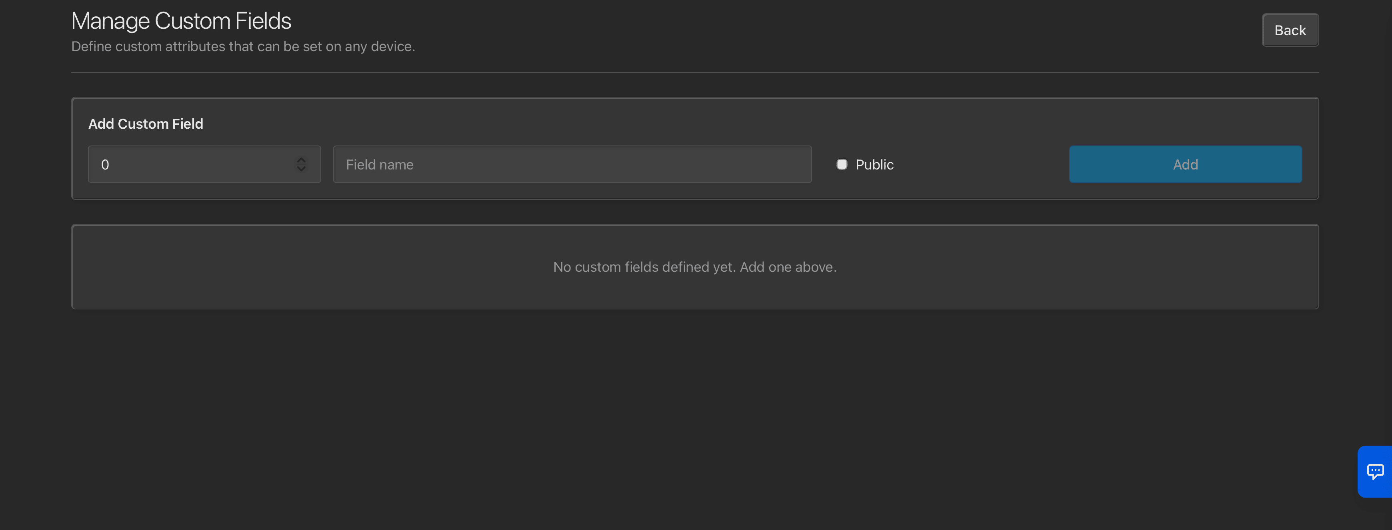Click inside the numeric field showing 0
This screenshot has height=530, width=1392.
[189, 164]
